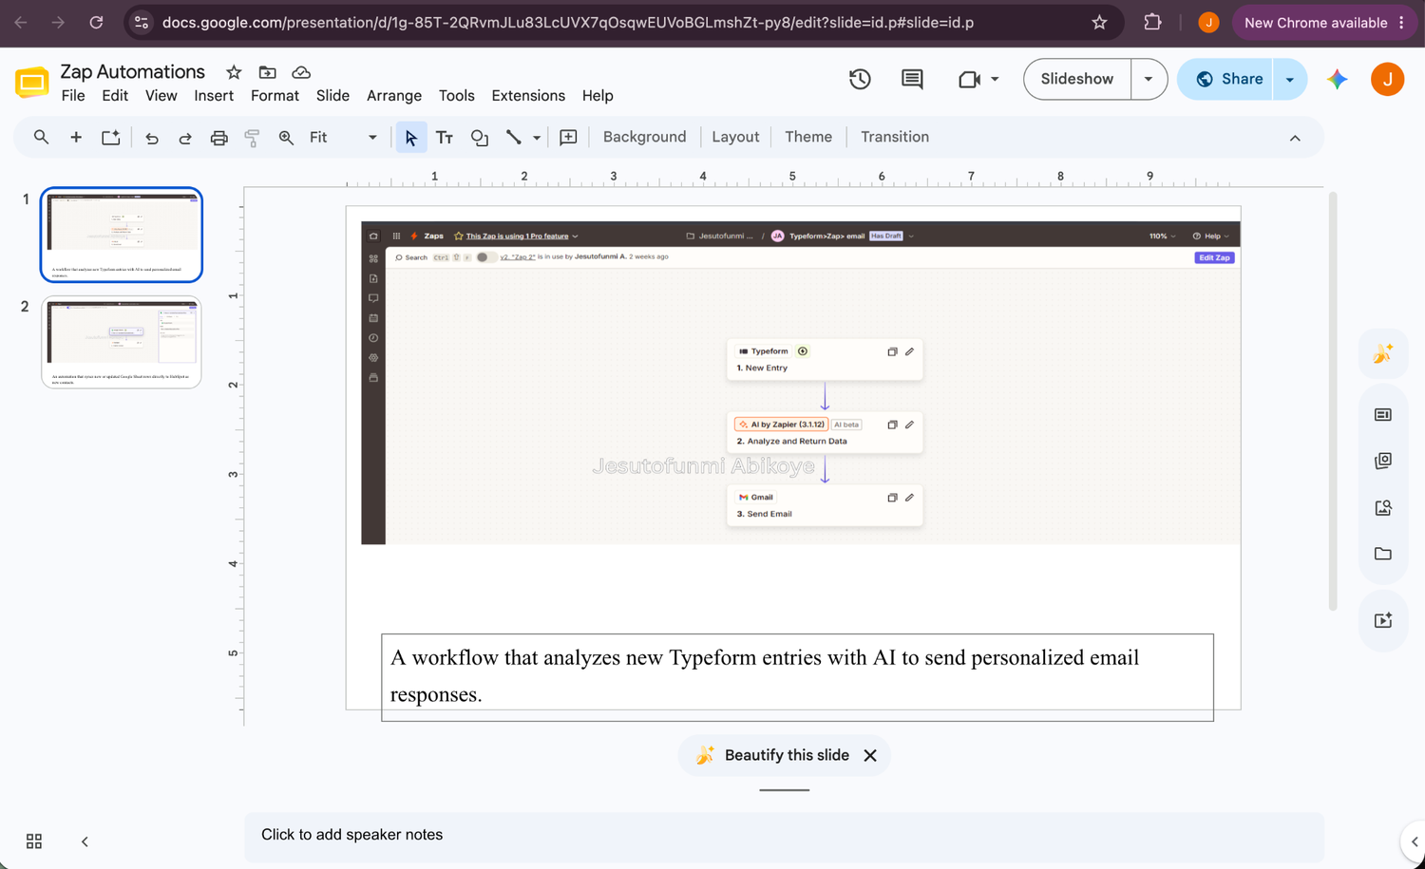Hide the menus with up chevron

click(x=1295, y=138)
